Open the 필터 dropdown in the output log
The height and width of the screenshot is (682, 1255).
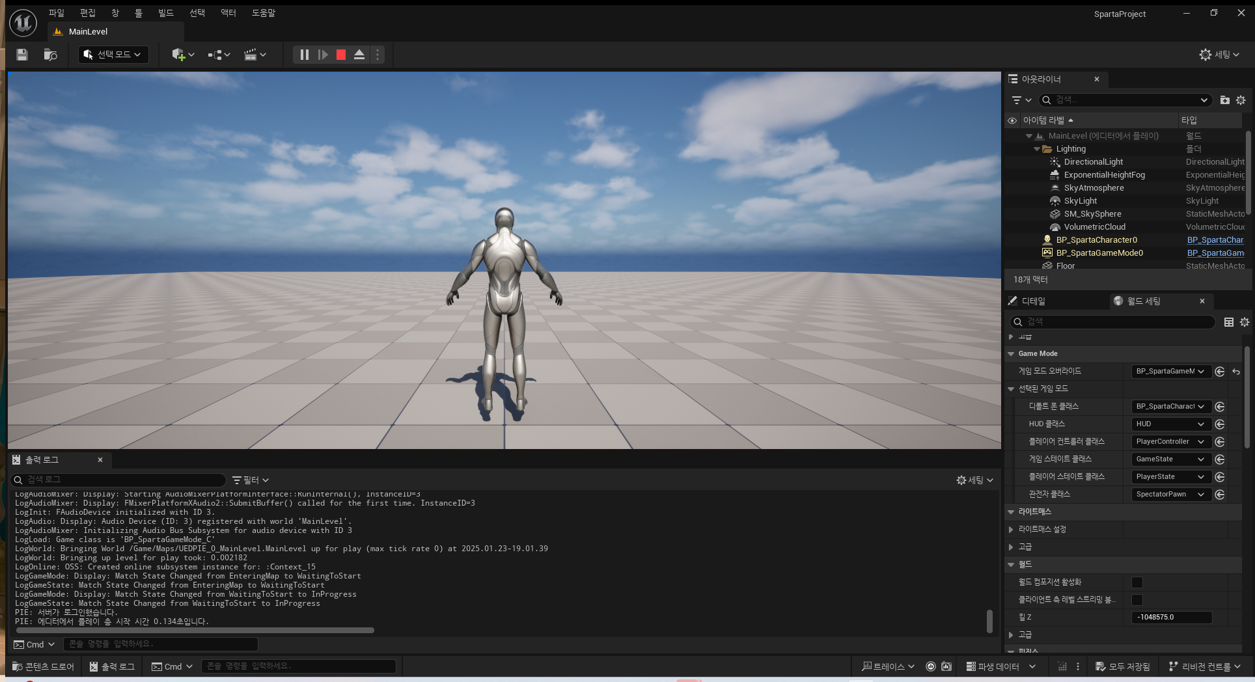(251, 480)
